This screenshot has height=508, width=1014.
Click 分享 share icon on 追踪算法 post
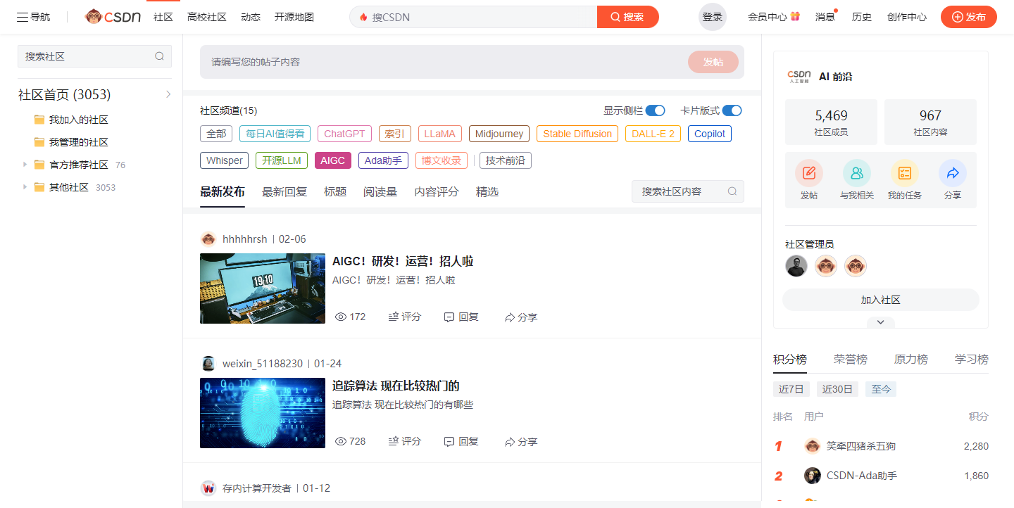pos(510,442)
